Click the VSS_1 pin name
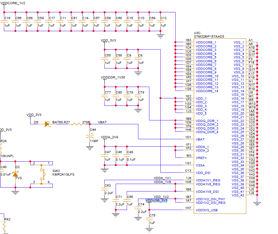Screen dimensions: 278x234 239,42
